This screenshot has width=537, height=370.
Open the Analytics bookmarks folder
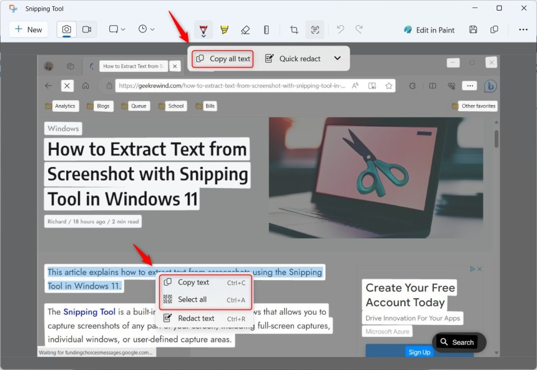tap(61, 106)
